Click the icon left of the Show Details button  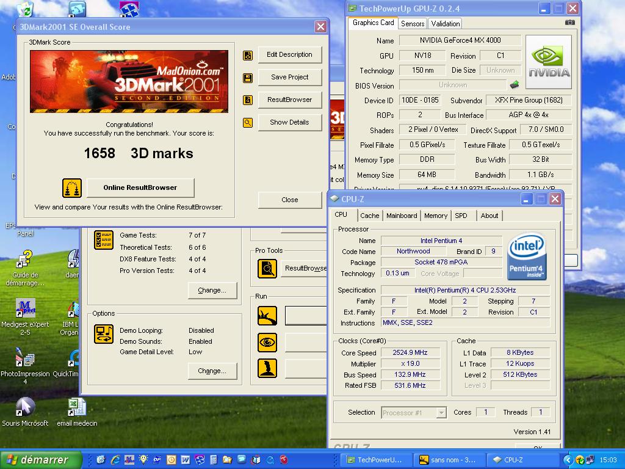click(248, 122)
